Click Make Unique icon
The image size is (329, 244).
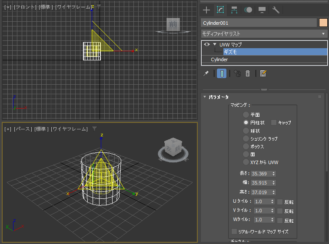coord(237,73)
